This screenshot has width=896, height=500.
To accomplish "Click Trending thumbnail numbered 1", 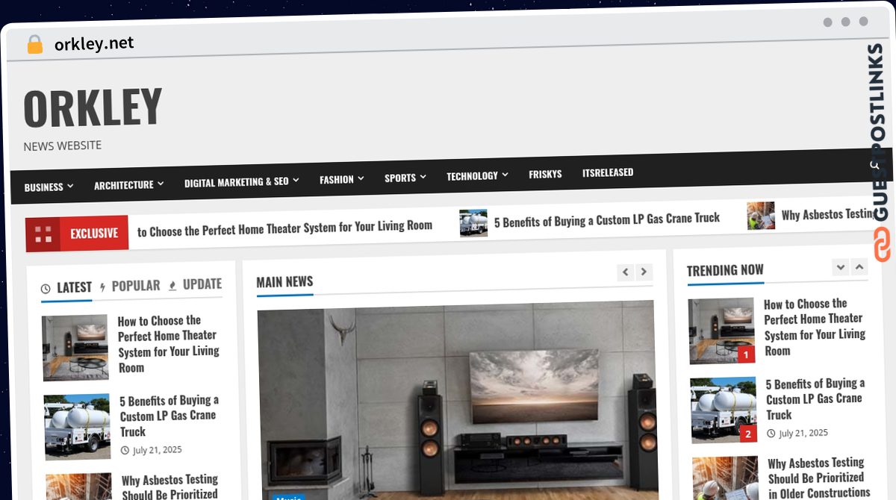I will point(722,331).
